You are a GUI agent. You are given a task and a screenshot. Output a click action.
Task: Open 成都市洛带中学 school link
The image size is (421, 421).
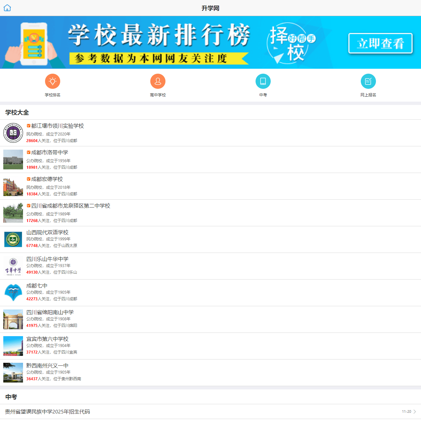pos(50,153)
